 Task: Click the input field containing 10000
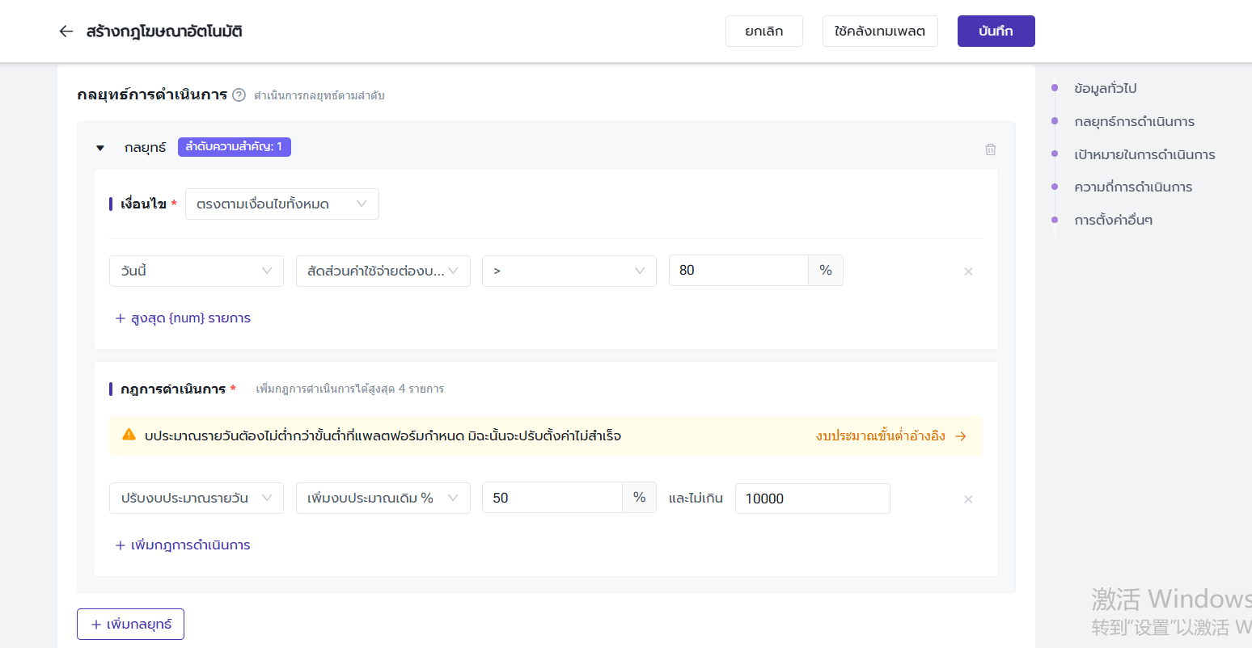[x=811, y=499]
